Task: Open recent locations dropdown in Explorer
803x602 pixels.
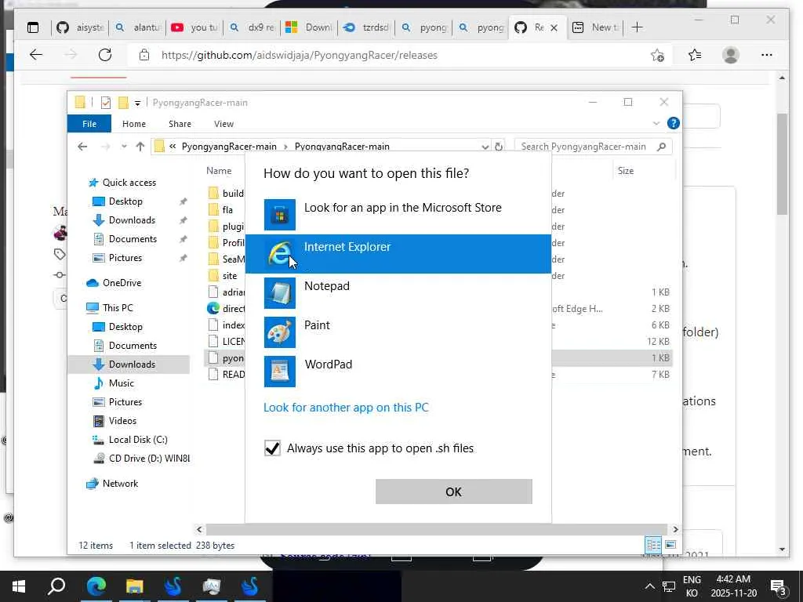Action: (x=124, y=147)
